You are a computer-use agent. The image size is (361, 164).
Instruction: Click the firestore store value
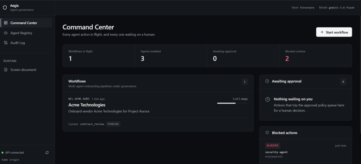tap(307, 8)
